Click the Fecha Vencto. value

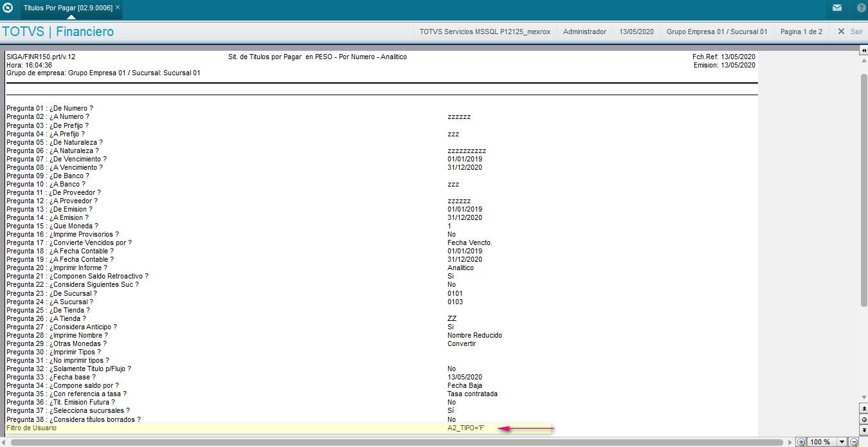pos(470,242)
